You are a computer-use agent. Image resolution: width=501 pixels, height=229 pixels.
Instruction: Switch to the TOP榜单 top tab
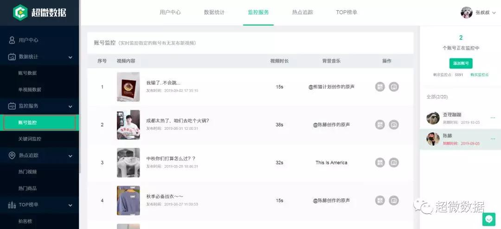coord(347,13)
